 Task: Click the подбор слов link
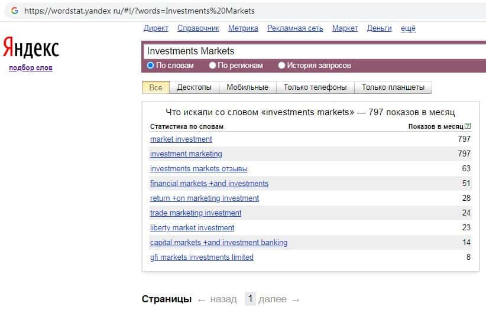pos(31,68)
